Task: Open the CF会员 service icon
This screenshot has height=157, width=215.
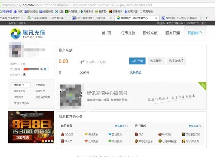Action: [63, 141]
